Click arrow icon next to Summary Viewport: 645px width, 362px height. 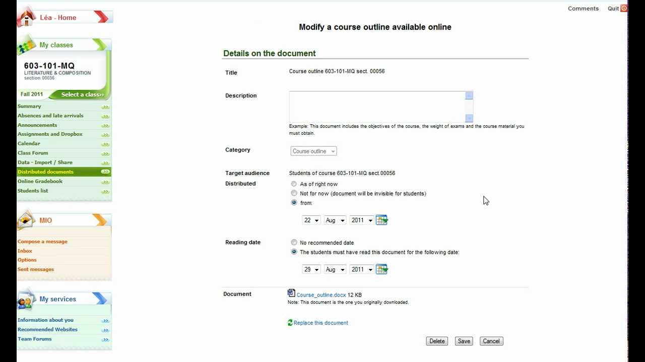(x=105, y=107)
